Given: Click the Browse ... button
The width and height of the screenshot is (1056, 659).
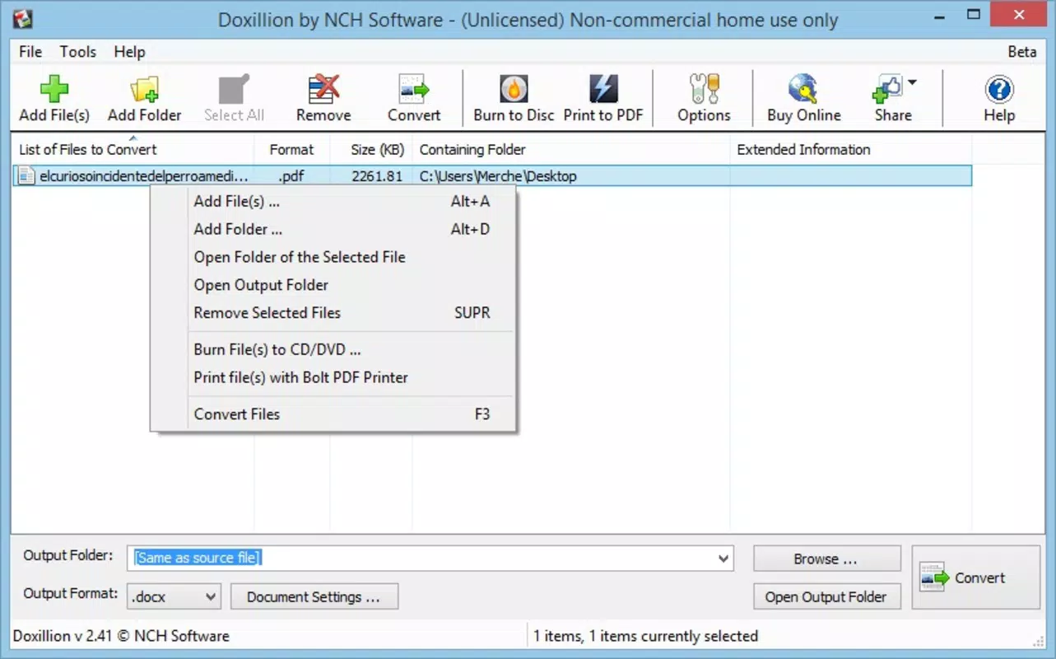Looking at the screenshot, I should (826, 559).
